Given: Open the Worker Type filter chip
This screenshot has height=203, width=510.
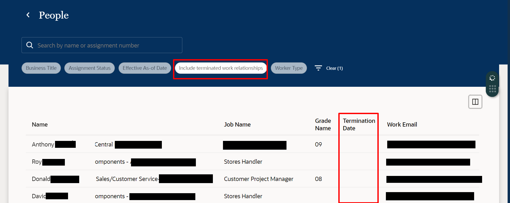Looking at the screenshot, I should 289,68.
